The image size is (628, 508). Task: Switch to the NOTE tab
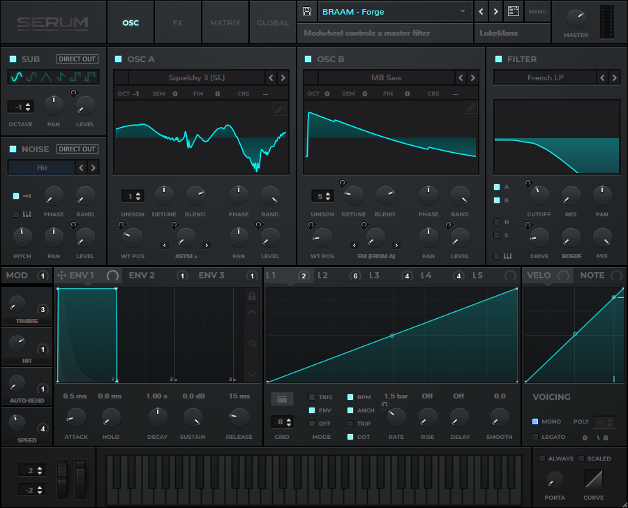(592, 275)
